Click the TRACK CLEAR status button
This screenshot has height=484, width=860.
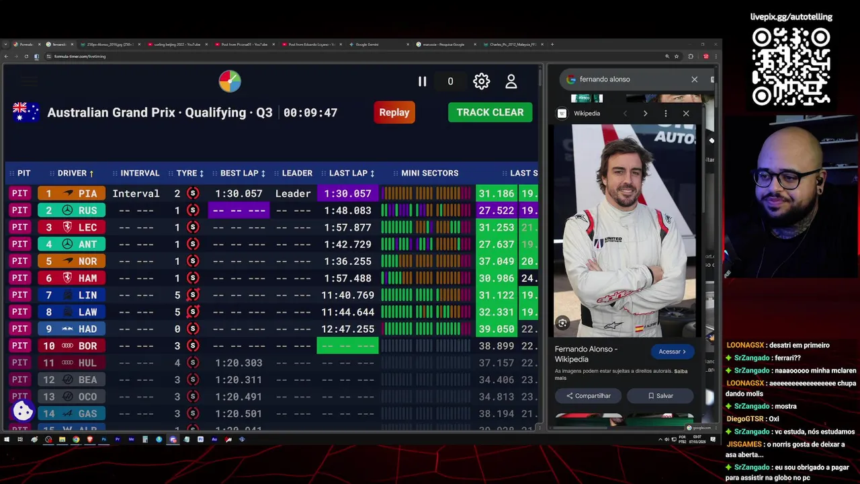490,112
